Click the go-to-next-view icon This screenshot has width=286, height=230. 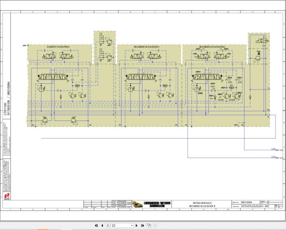pos(149,226)
